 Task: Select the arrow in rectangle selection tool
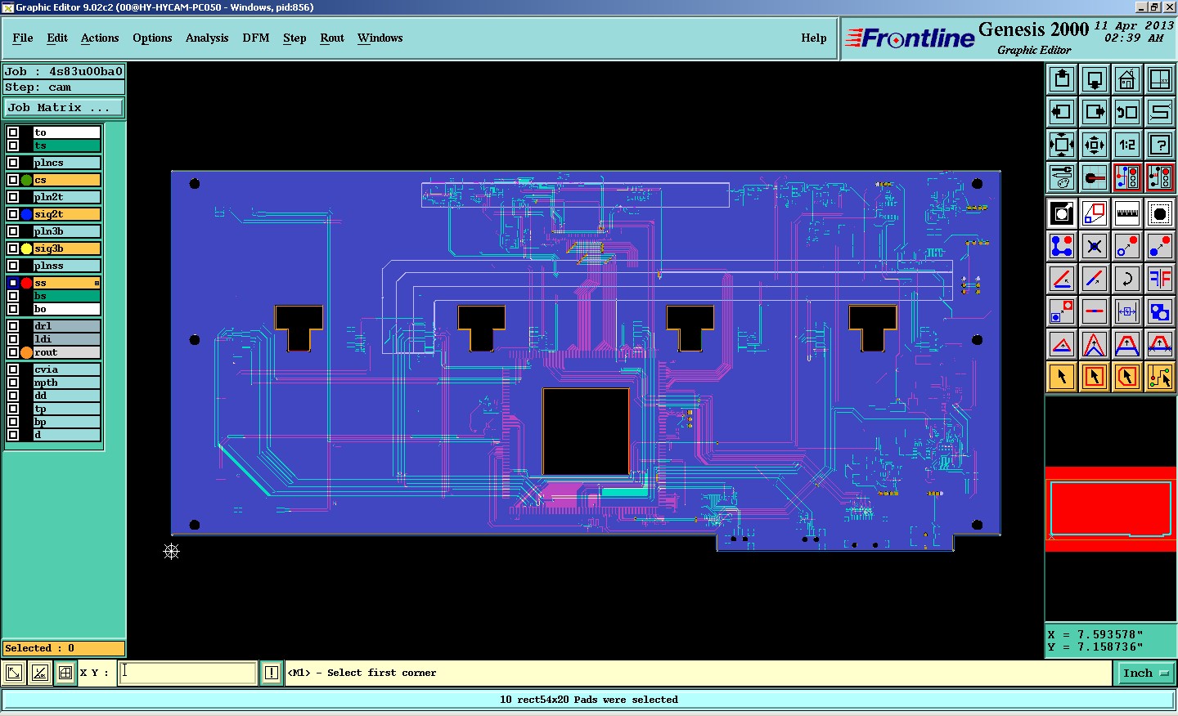pos(1095,377)
